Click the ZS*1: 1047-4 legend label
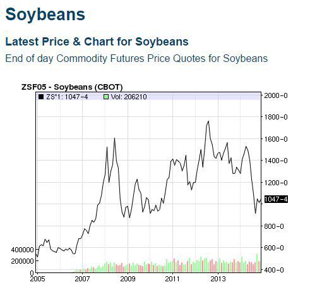Image resolution: width=310 pixels, height=287 pixels. click(x=67, y=97)
